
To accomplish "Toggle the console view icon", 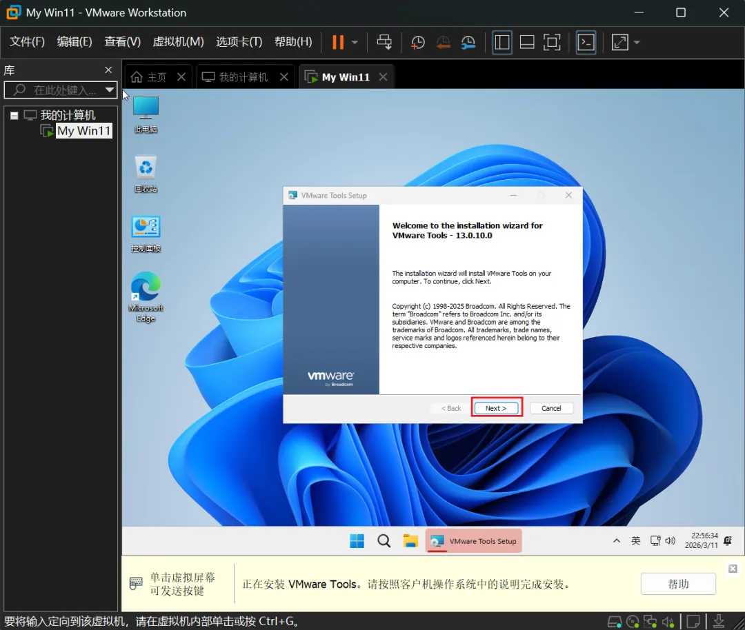I will (586, 42).
